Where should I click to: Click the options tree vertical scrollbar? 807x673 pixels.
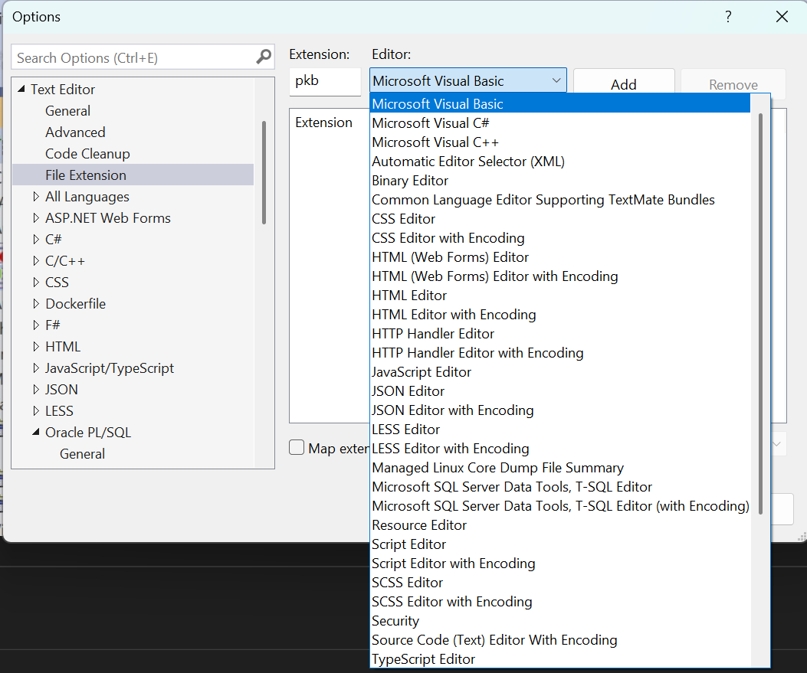click(x=264, y=172)
